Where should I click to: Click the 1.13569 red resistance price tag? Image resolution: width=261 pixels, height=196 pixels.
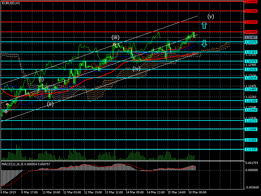tap(251, 32)
